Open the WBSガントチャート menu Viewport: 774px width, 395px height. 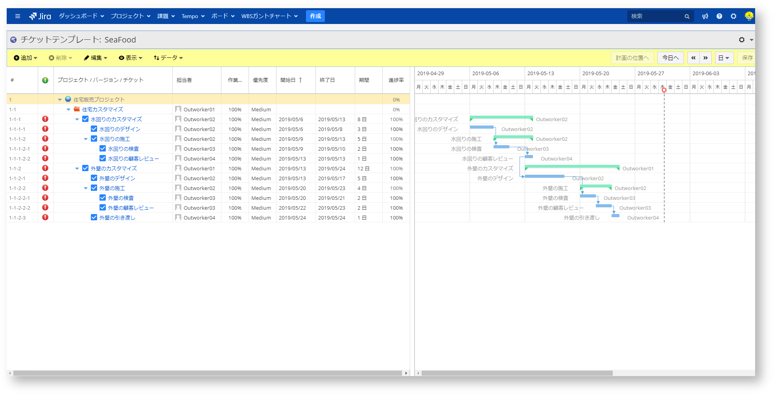(x=269, y=16)
